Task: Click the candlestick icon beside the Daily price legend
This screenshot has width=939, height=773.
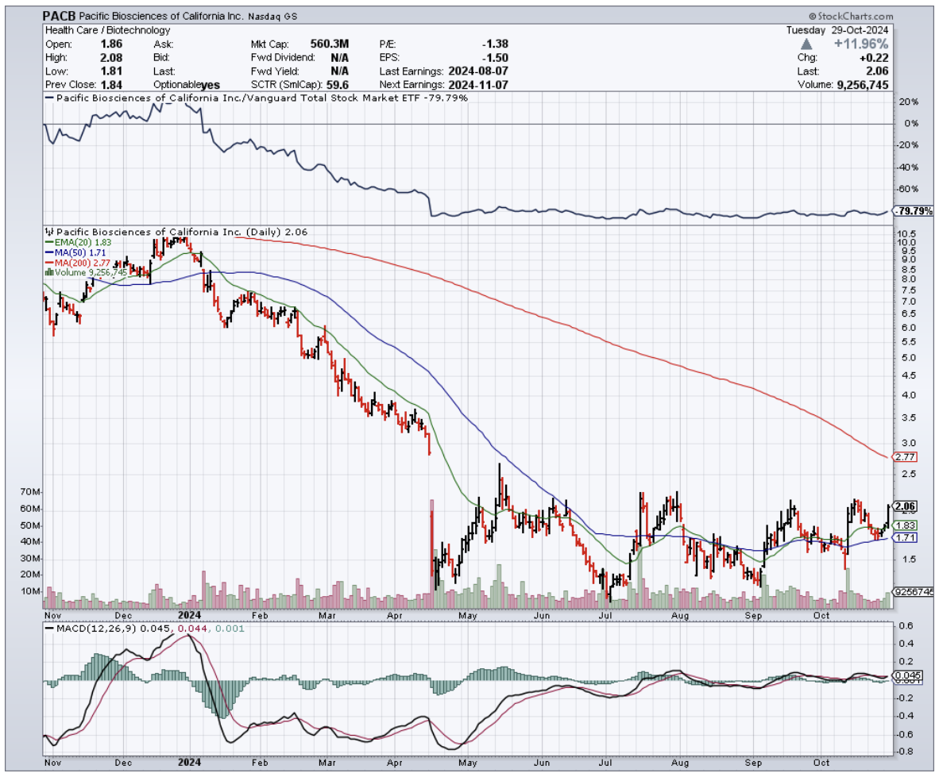Action: click(x=48, y=232)
